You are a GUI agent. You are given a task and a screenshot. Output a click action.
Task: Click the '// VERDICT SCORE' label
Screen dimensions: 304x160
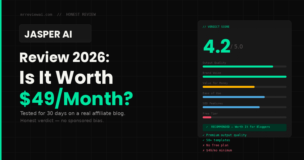click(x=216, y=27)
